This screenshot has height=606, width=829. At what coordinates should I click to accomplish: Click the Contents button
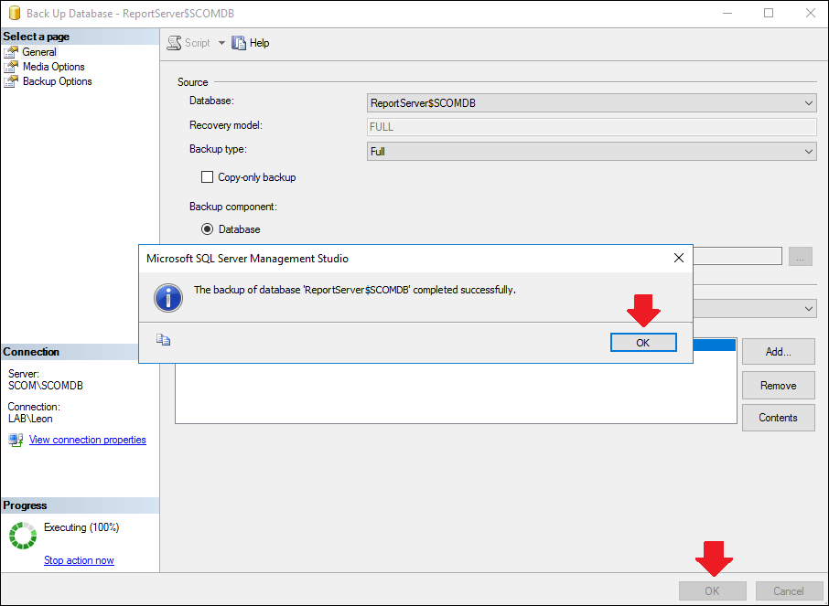[779, 418]
